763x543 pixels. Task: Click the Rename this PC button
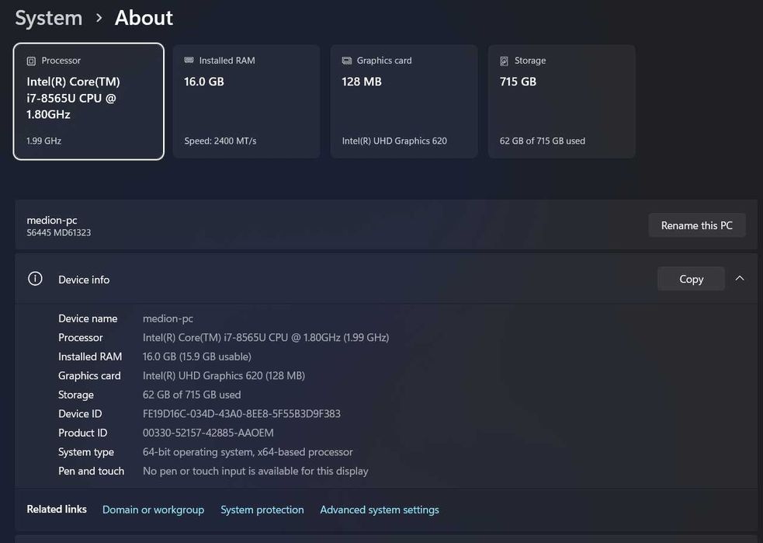pos(697,225)
